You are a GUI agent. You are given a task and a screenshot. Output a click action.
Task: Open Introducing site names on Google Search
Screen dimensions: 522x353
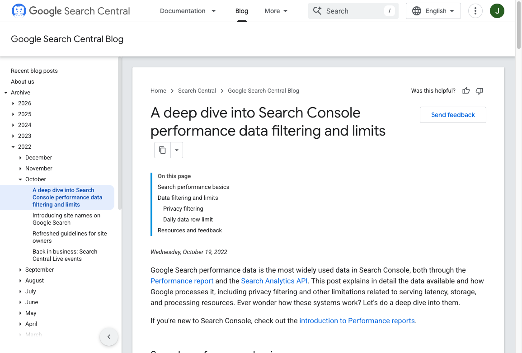[x=66, y=219]
